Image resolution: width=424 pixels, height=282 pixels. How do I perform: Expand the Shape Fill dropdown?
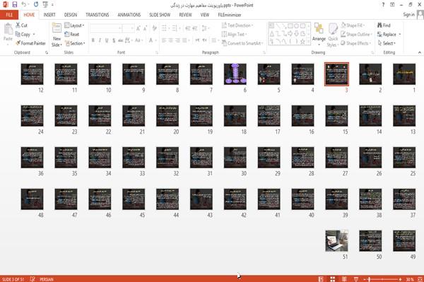[353, 25]
